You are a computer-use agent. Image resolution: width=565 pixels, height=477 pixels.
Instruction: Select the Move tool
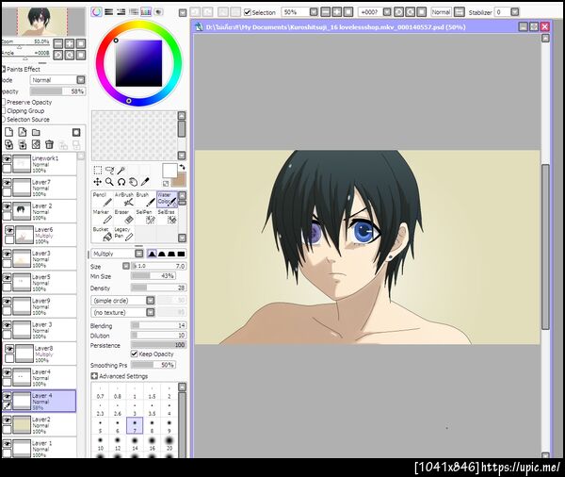click(x=98, y=182)
